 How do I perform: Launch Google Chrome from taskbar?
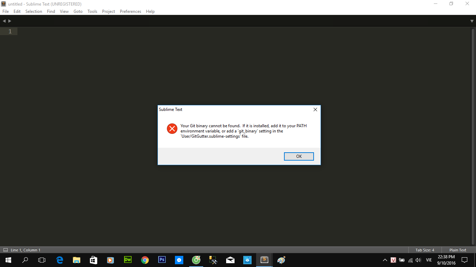pos(145,260)
